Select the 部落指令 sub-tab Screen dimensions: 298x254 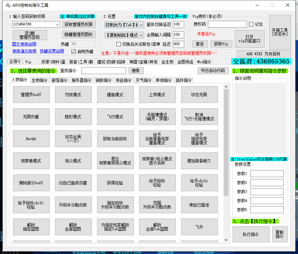click(x=59, y=80)
